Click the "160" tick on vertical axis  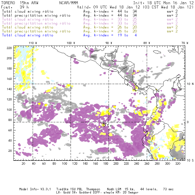pos(9,79)
